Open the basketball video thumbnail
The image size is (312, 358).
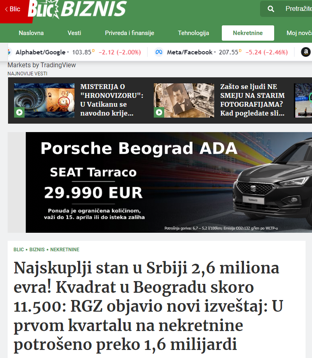coord(303,100)
